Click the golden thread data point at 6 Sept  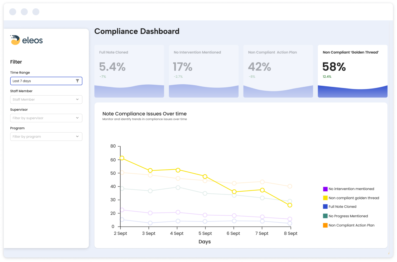pyautogui.click(x=234, y=192)
